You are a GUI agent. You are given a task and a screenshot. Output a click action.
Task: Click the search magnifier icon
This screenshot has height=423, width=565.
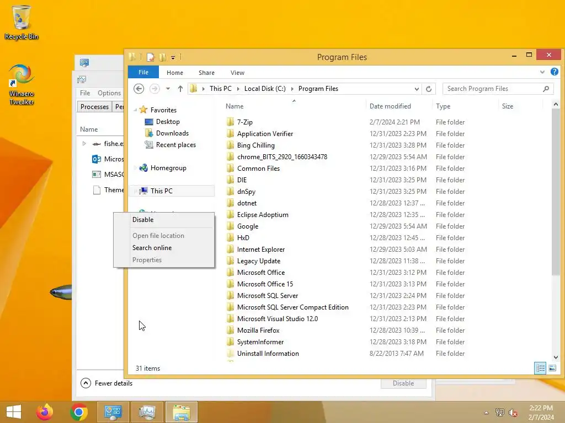[x=546, y=89]
